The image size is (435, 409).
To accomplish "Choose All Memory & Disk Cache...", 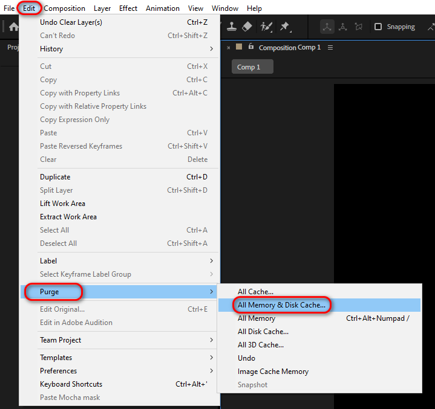I will pos(319,305).
